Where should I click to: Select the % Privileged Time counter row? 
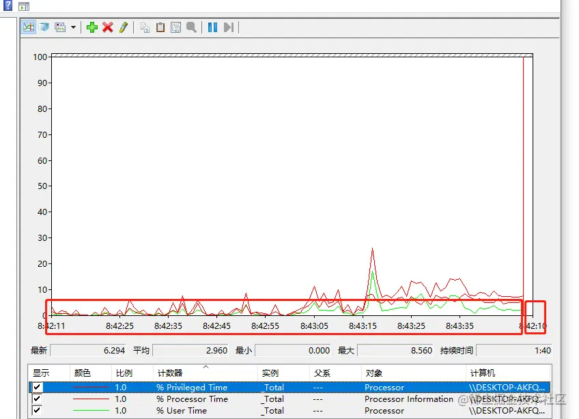(289, 387)
